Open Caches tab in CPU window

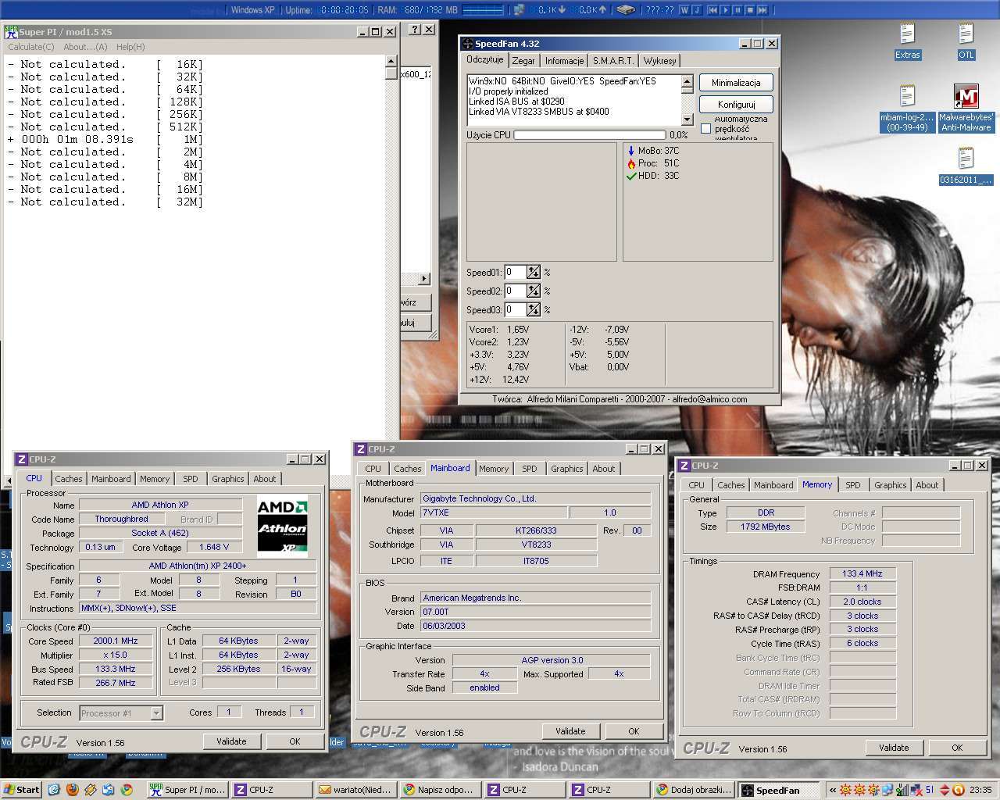click(69, 479)
